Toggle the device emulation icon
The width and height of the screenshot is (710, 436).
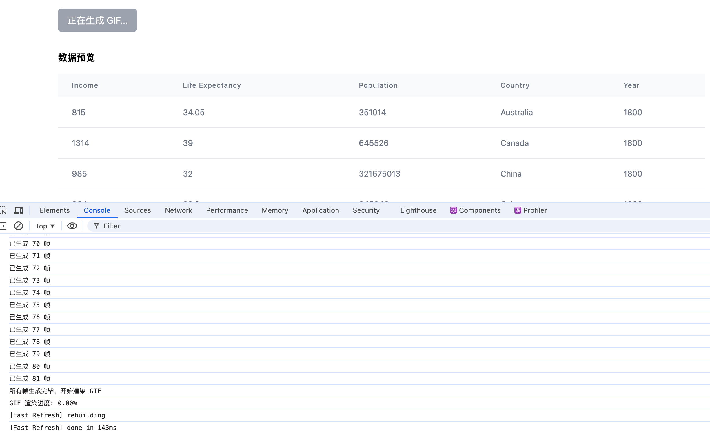(x=18, y=210)
